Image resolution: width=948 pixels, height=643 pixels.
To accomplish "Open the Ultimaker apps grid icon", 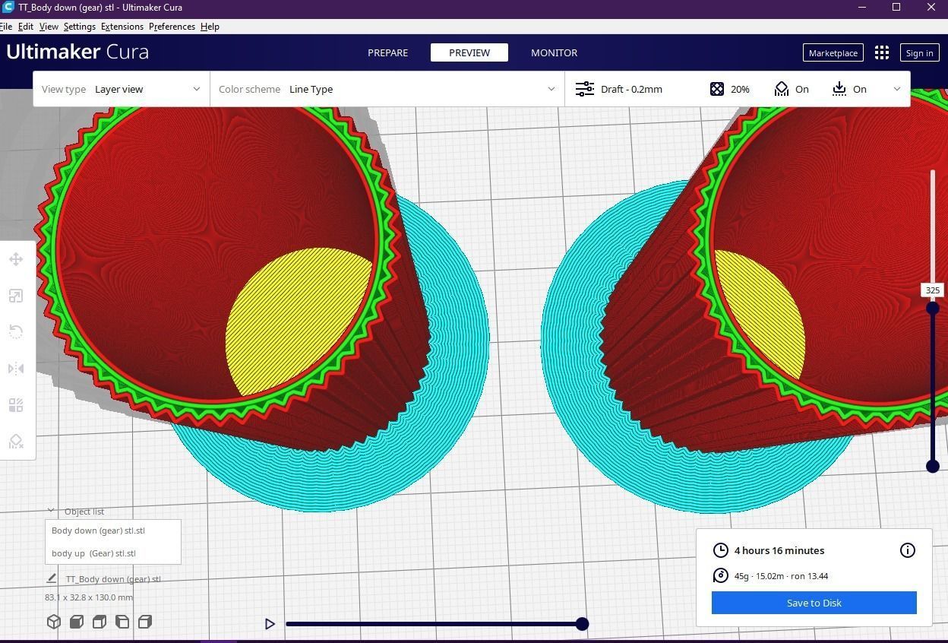I will (882, 52).
